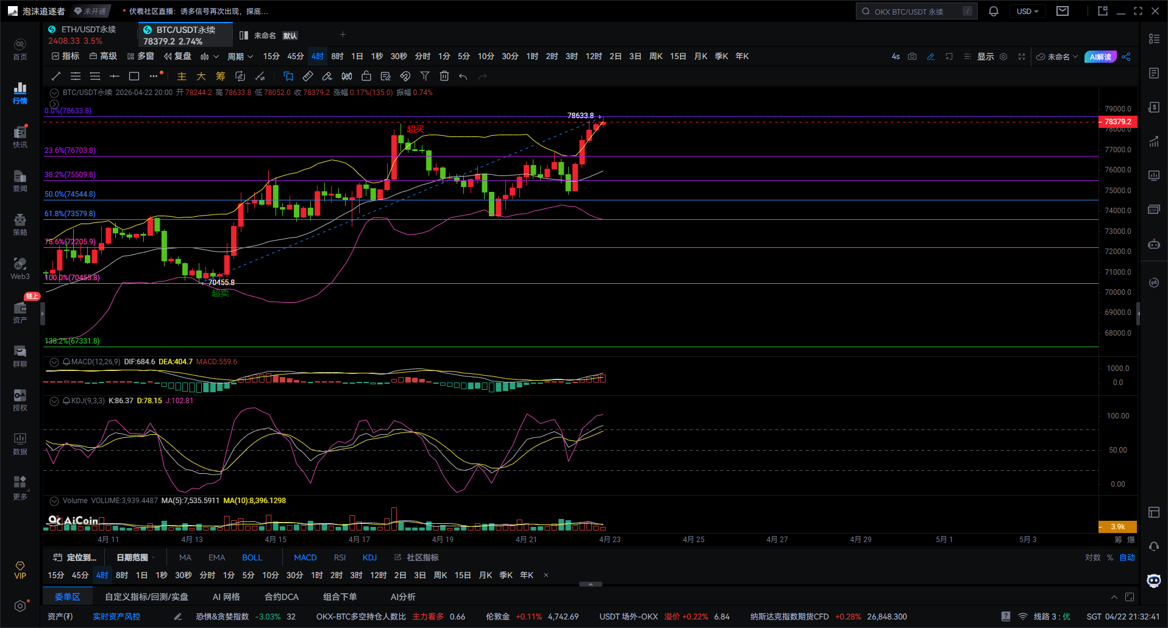Select the rectangle drawing tool

click(134, 76)
